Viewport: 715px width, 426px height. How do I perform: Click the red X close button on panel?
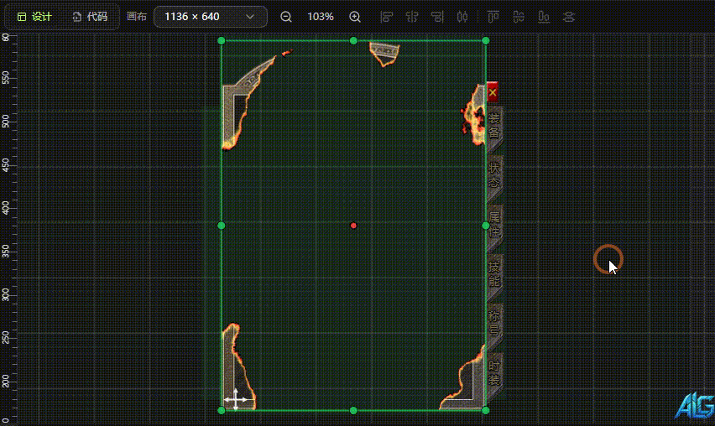[493, 92]
